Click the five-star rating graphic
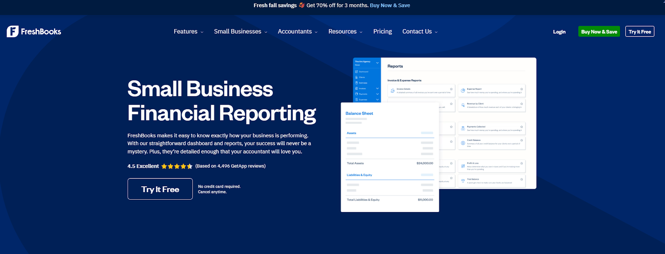665x254 pixels. click(x=177, y=166)
